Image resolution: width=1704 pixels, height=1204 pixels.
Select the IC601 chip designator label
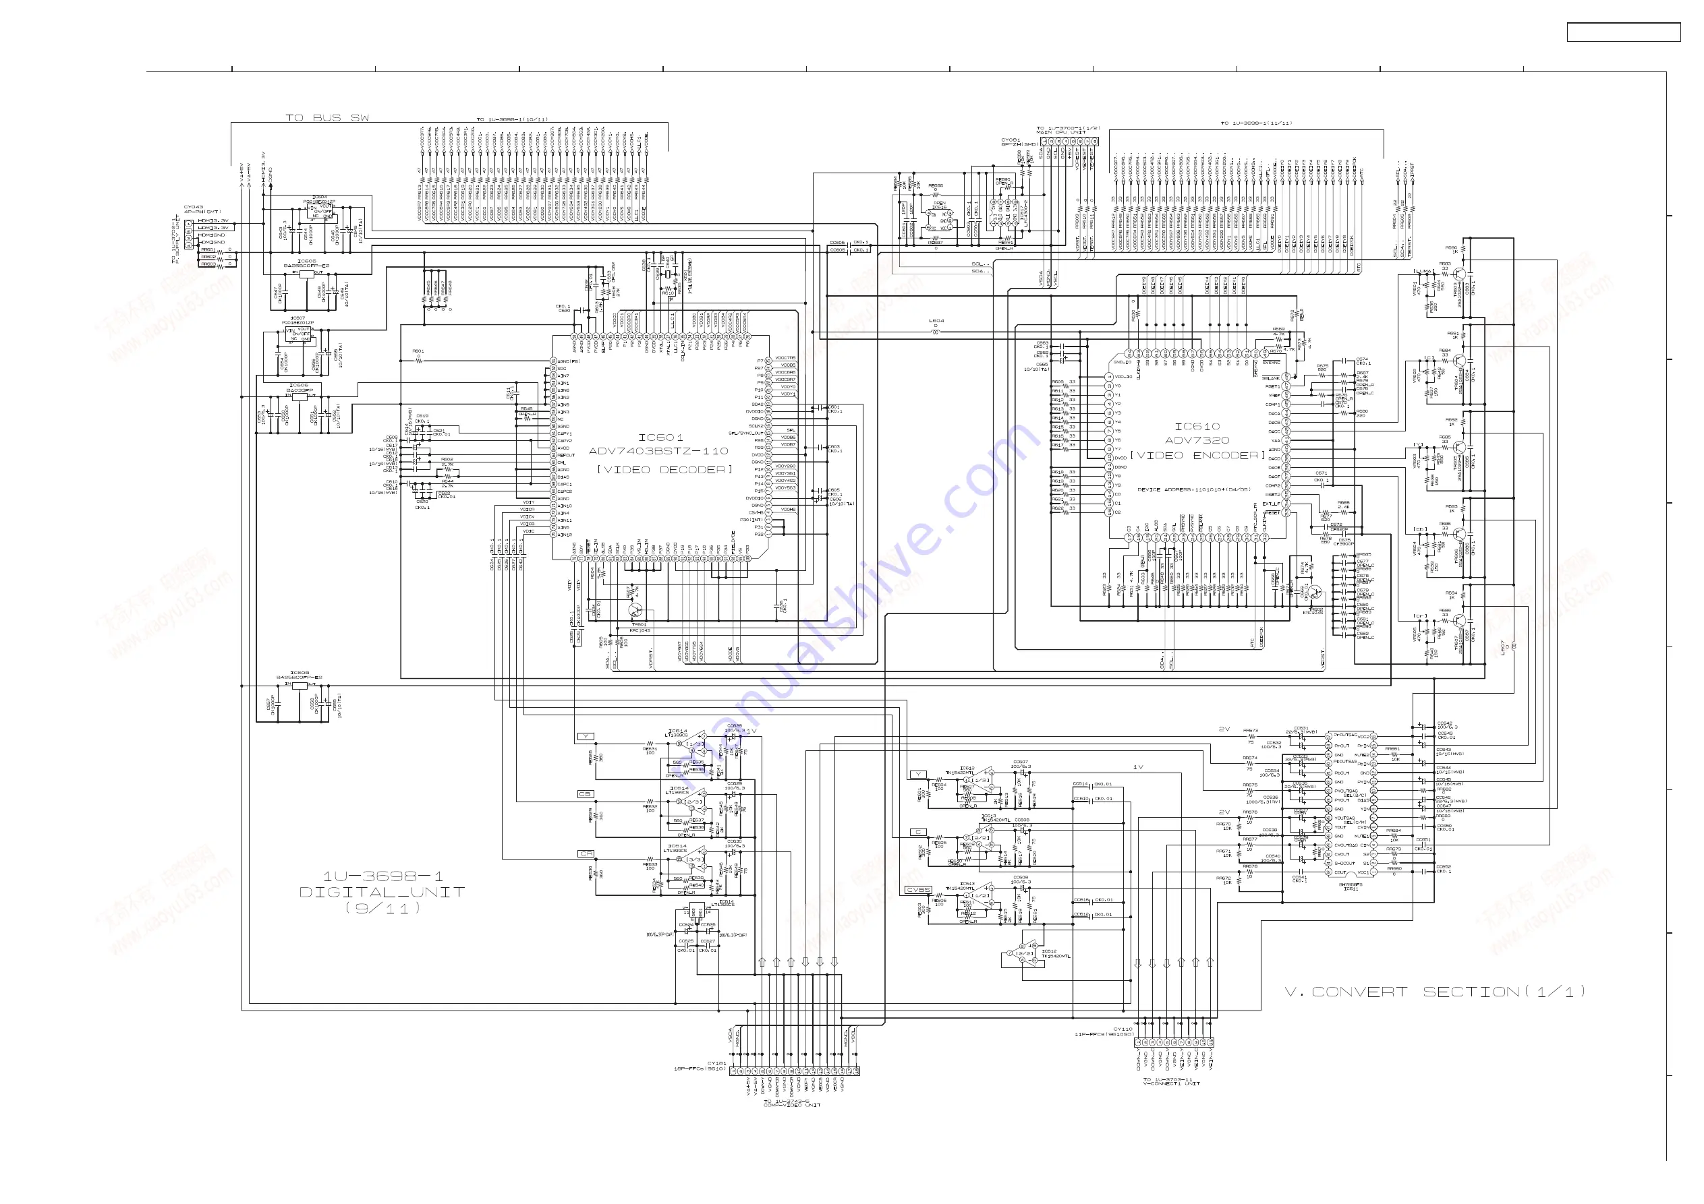(660, 438)
